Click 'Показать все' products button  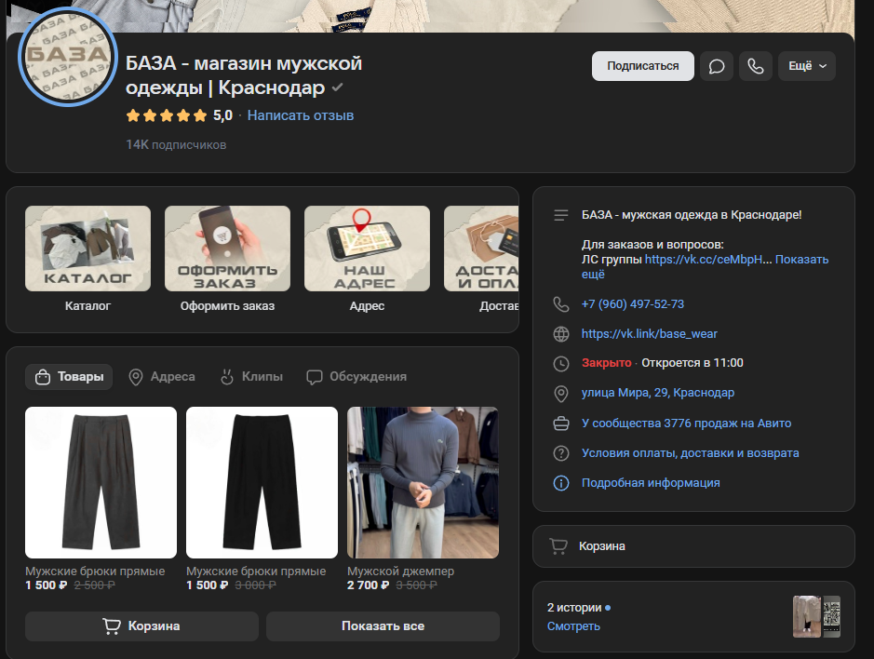tap(383, 626)
